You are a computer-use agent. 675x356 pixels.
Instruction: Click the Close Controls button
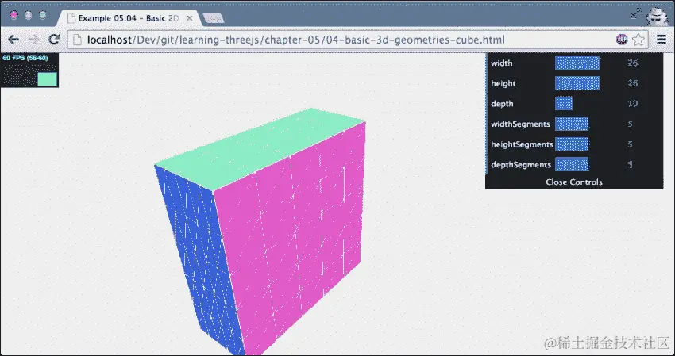(574, 182)
